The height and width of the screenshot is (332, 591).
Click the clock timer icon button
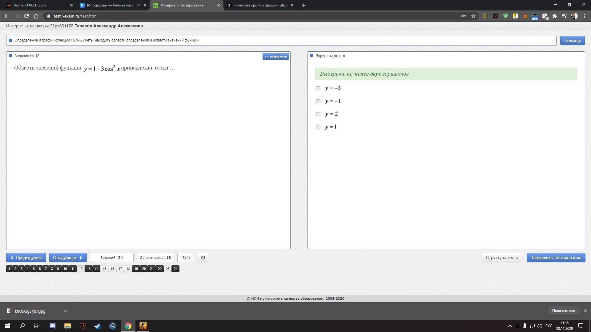click(203, 258)
